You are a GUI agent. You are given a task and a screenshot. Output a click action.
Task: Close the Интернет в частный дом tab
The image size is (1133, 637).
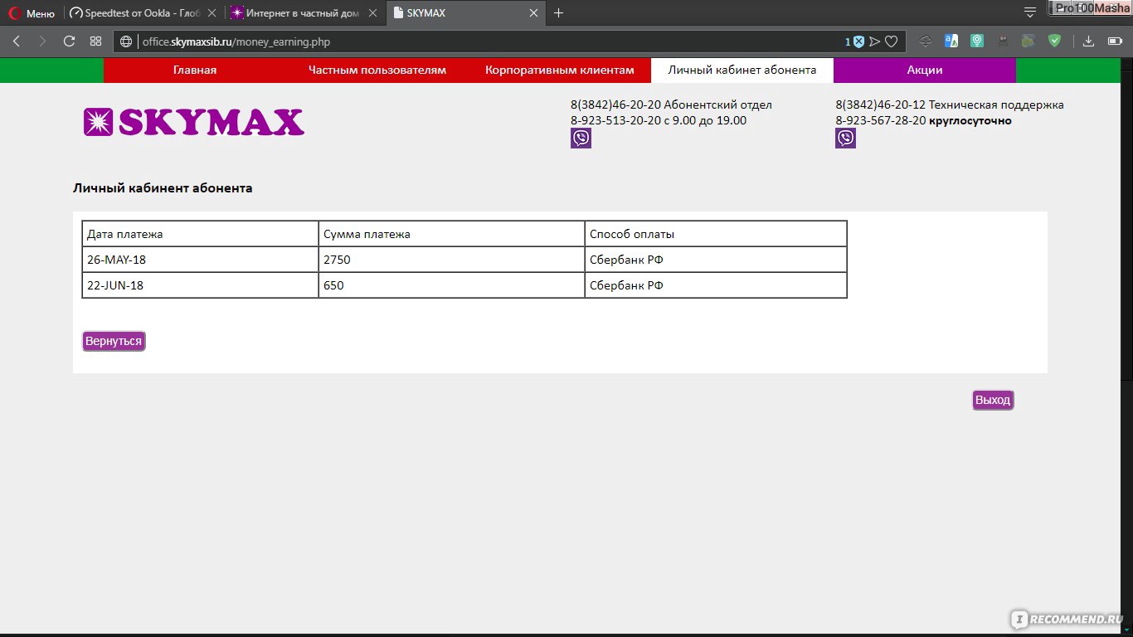coord(372,13)
